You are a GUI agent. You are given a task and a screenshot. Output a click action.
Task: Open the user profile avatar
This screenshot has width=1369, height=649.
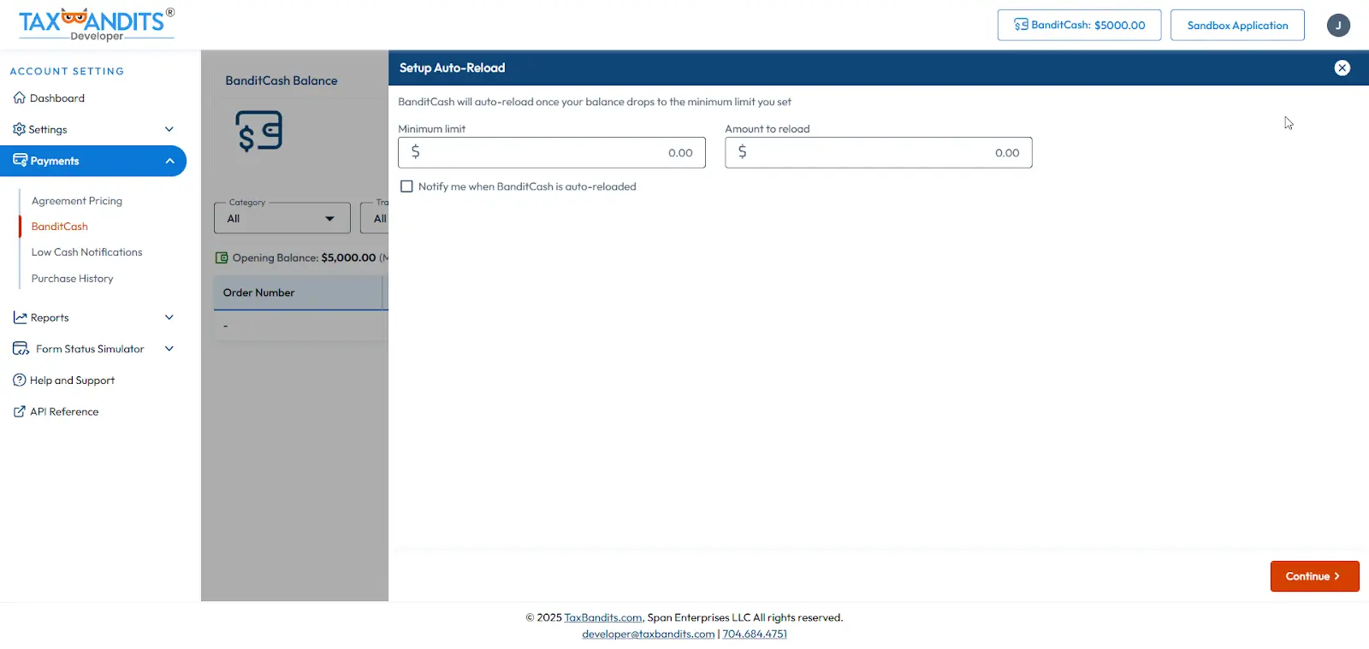[1338, 26]
